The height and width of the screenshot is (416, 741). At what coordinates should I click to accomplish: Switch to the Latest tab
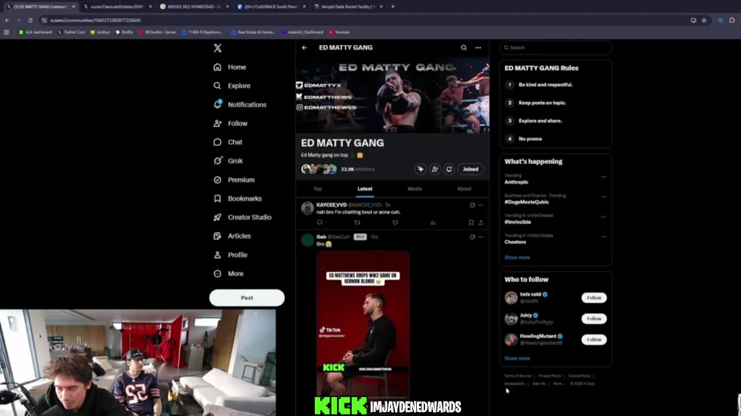365,189
